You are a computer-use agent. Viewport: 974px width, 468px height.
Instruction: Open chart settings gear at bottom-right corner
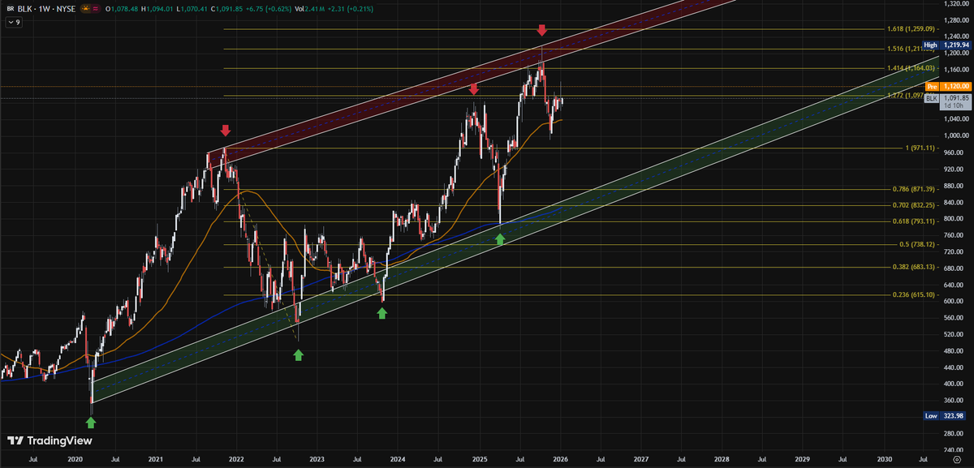(957, 459)
